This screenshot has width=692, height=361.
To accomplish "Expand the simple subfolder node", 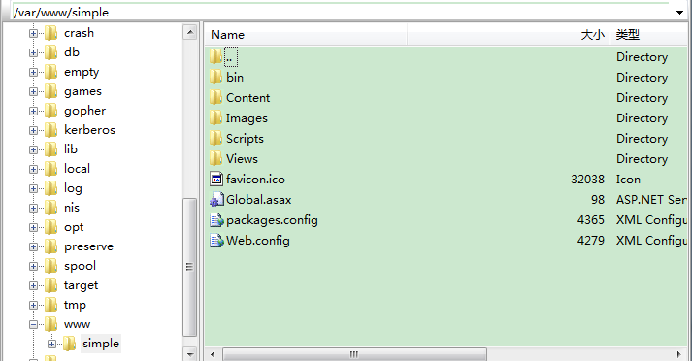I will click(x=51, y=344).
